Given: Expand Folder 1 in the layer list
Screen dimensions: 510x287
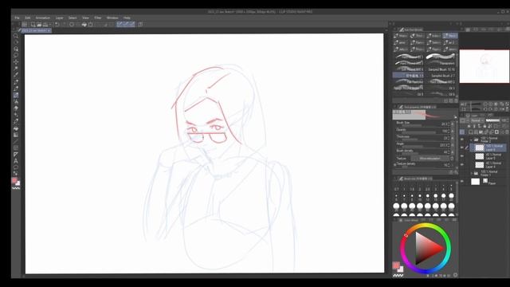Looking at the screenshot, I should (x=471, y=173).
